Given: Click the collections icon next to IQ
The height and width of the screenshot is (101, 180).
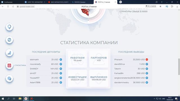Looking at the screenshot, I should coord(172,6).
